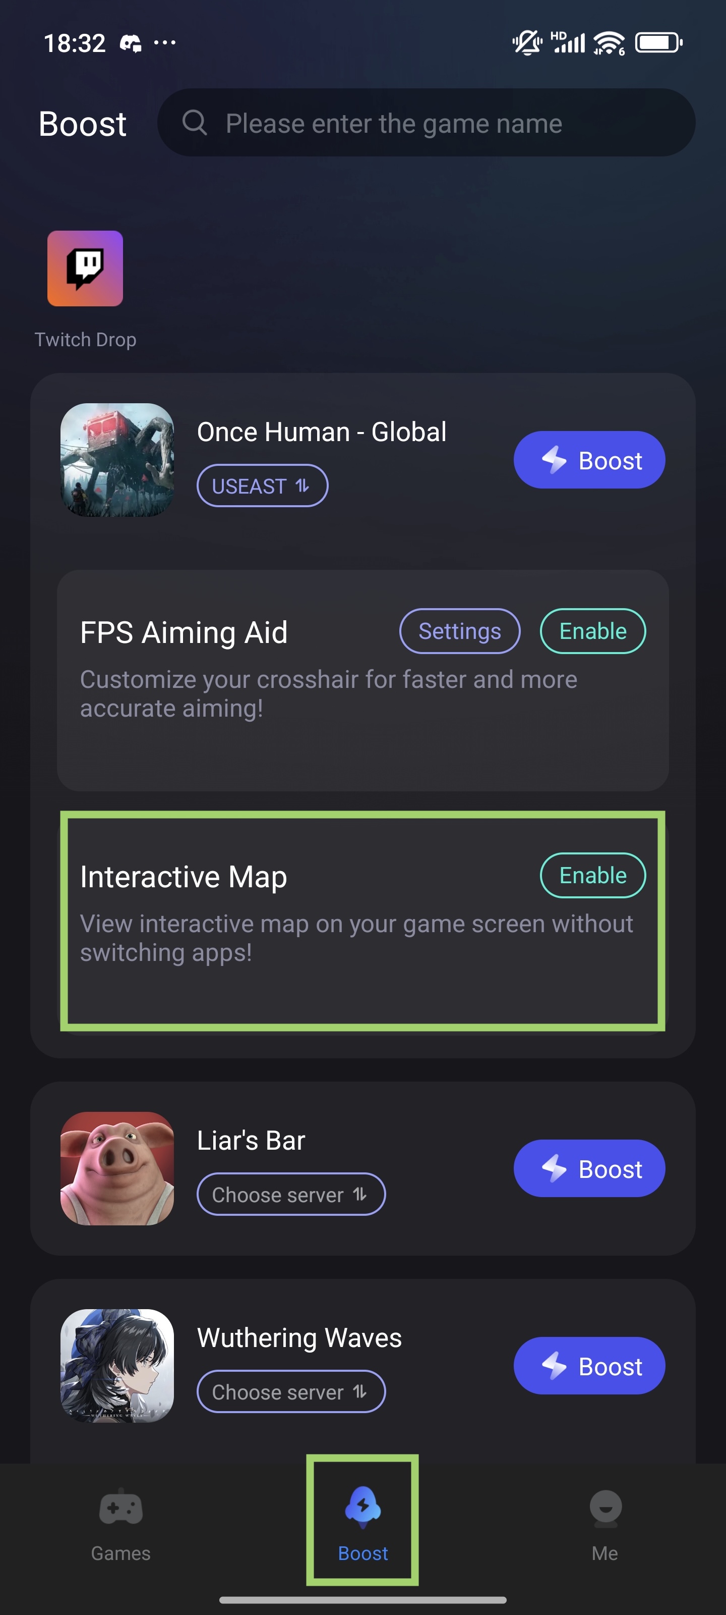The image size is (726, 1615).
Task: Boost Liar's Bar game
Action: (589, 1169)
